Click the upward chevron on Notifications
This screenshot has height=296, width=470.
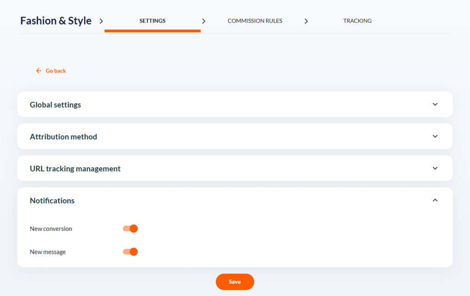(x=435, y=200)
